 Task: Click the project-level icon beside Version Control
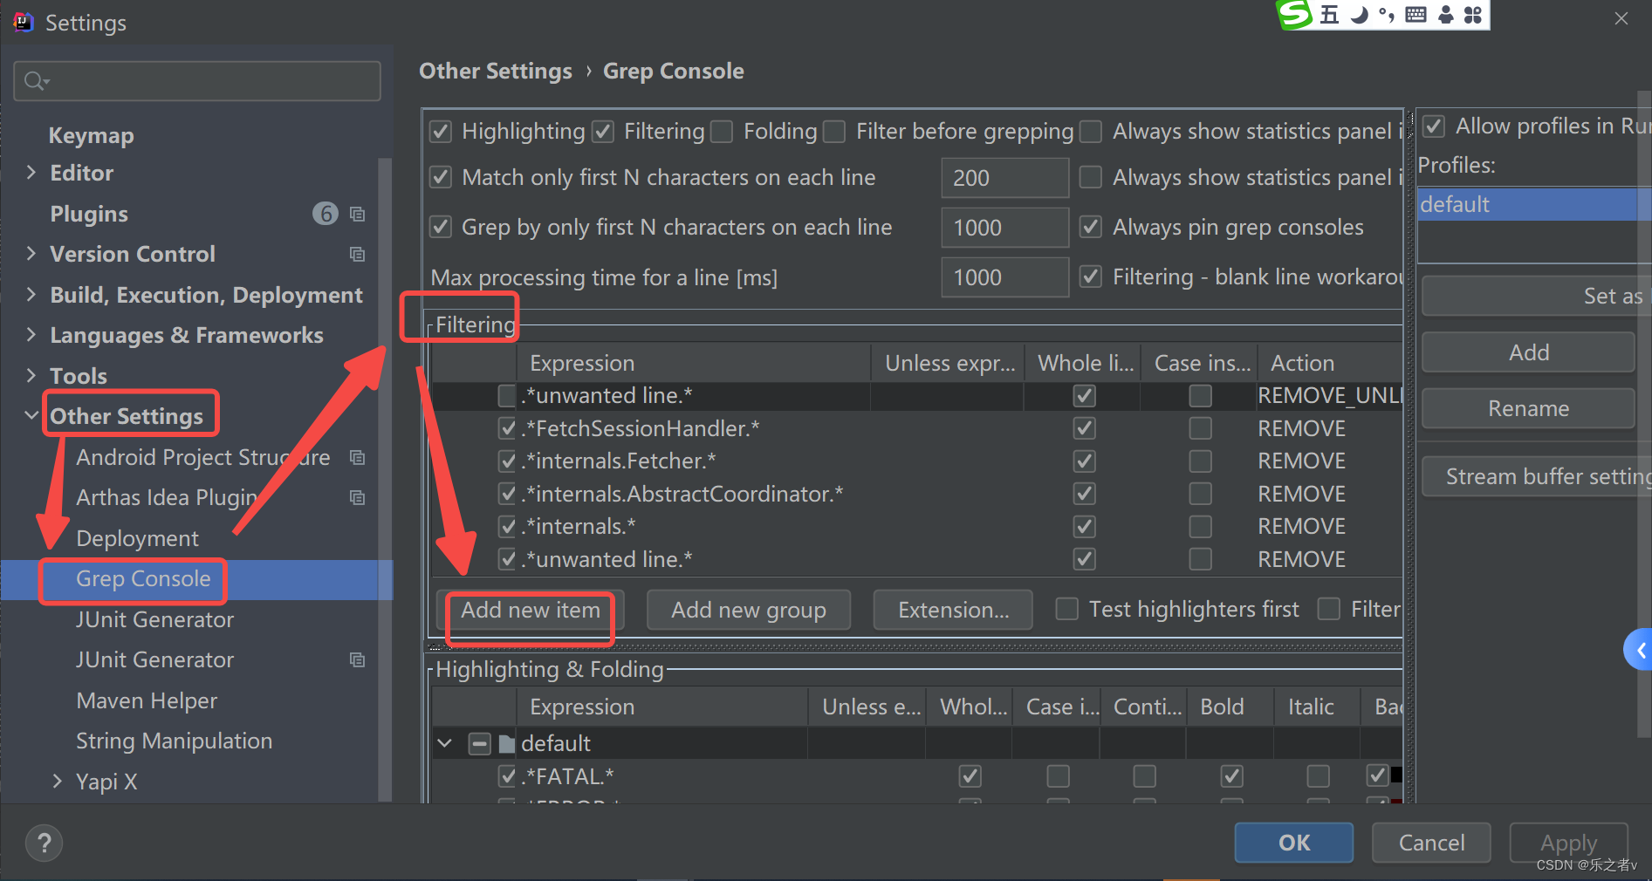pyautogui.click(x=357, y=254)
